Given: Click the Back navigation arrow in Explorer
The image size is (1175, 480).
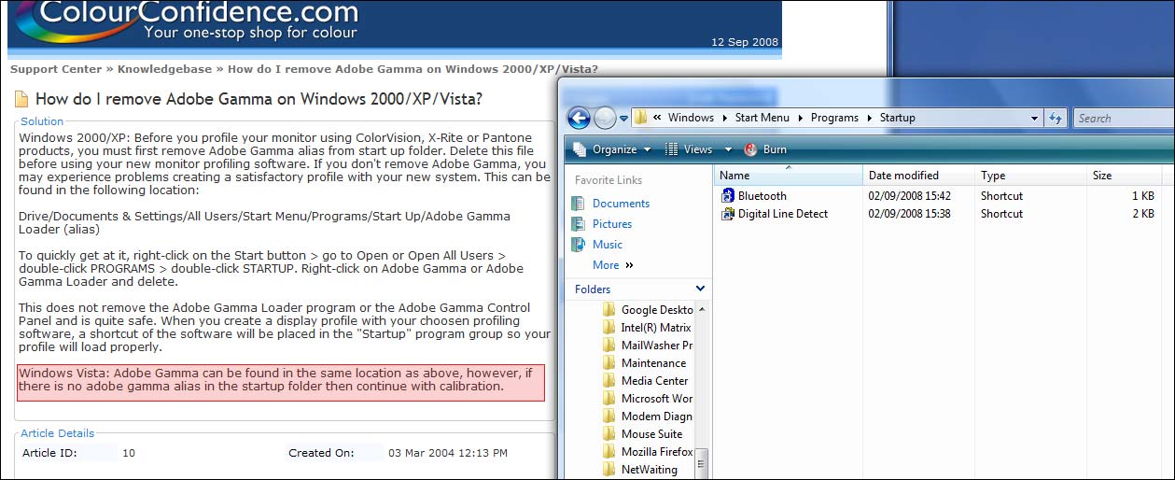Looking at the screenshot, I should (579, 118).
